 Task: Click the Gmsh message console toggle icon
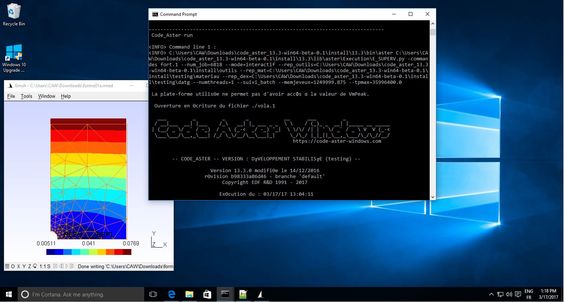pyautogui.click(x=7, y=266)
